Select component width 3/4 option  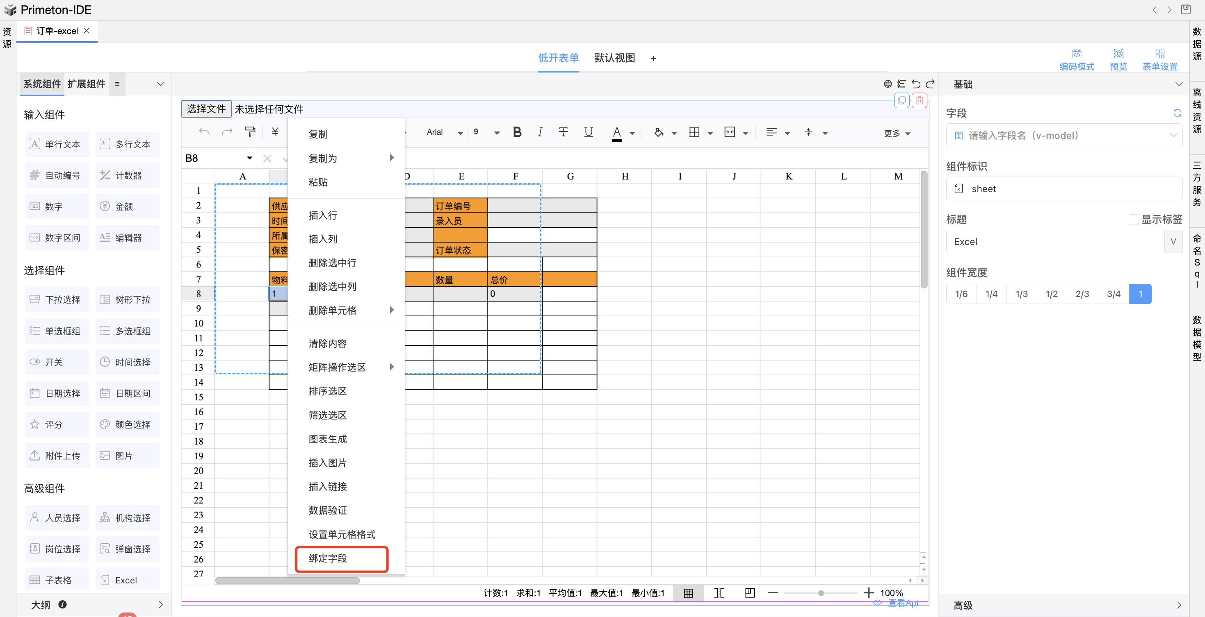[1113, 294]
